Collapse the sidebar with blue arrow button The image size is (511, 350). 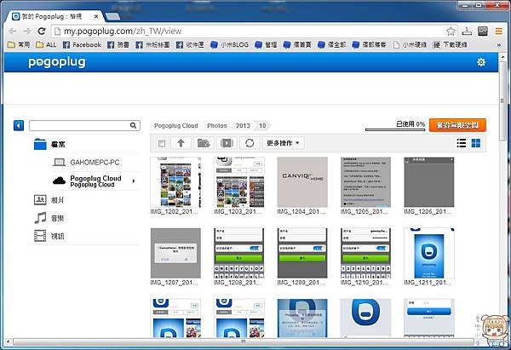19,125
